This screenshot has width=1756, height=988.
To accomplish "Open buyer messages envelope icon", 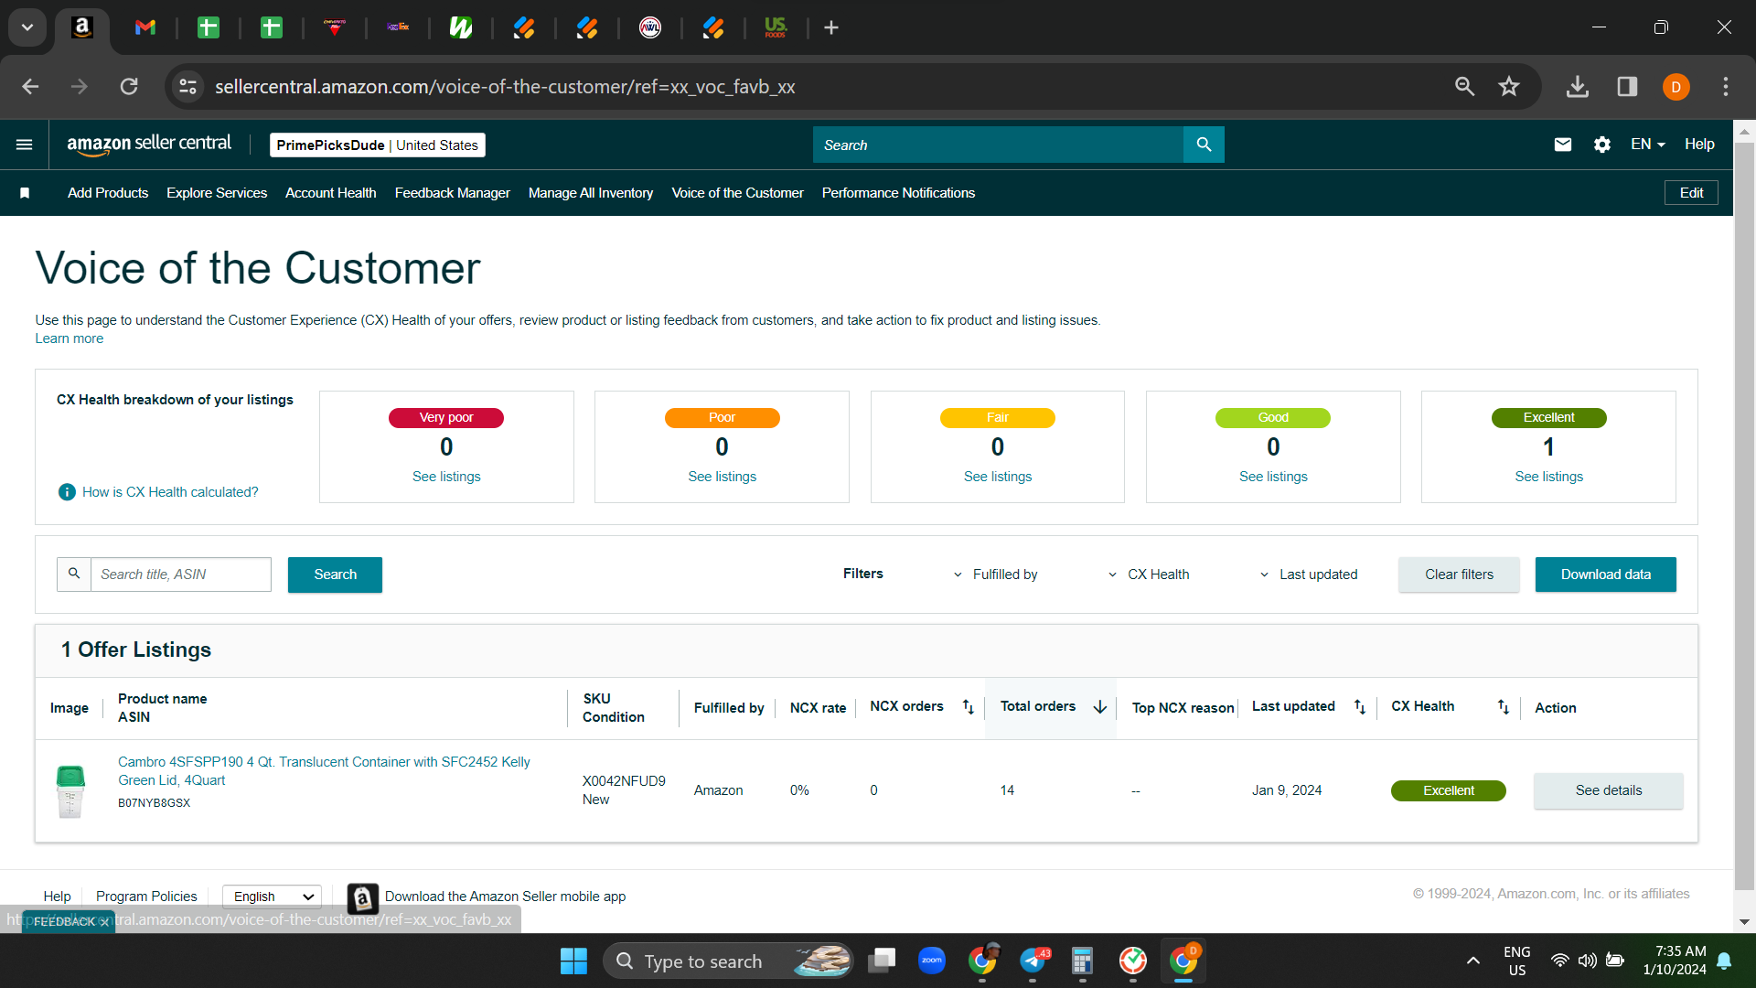I will tap(1563, 145).
